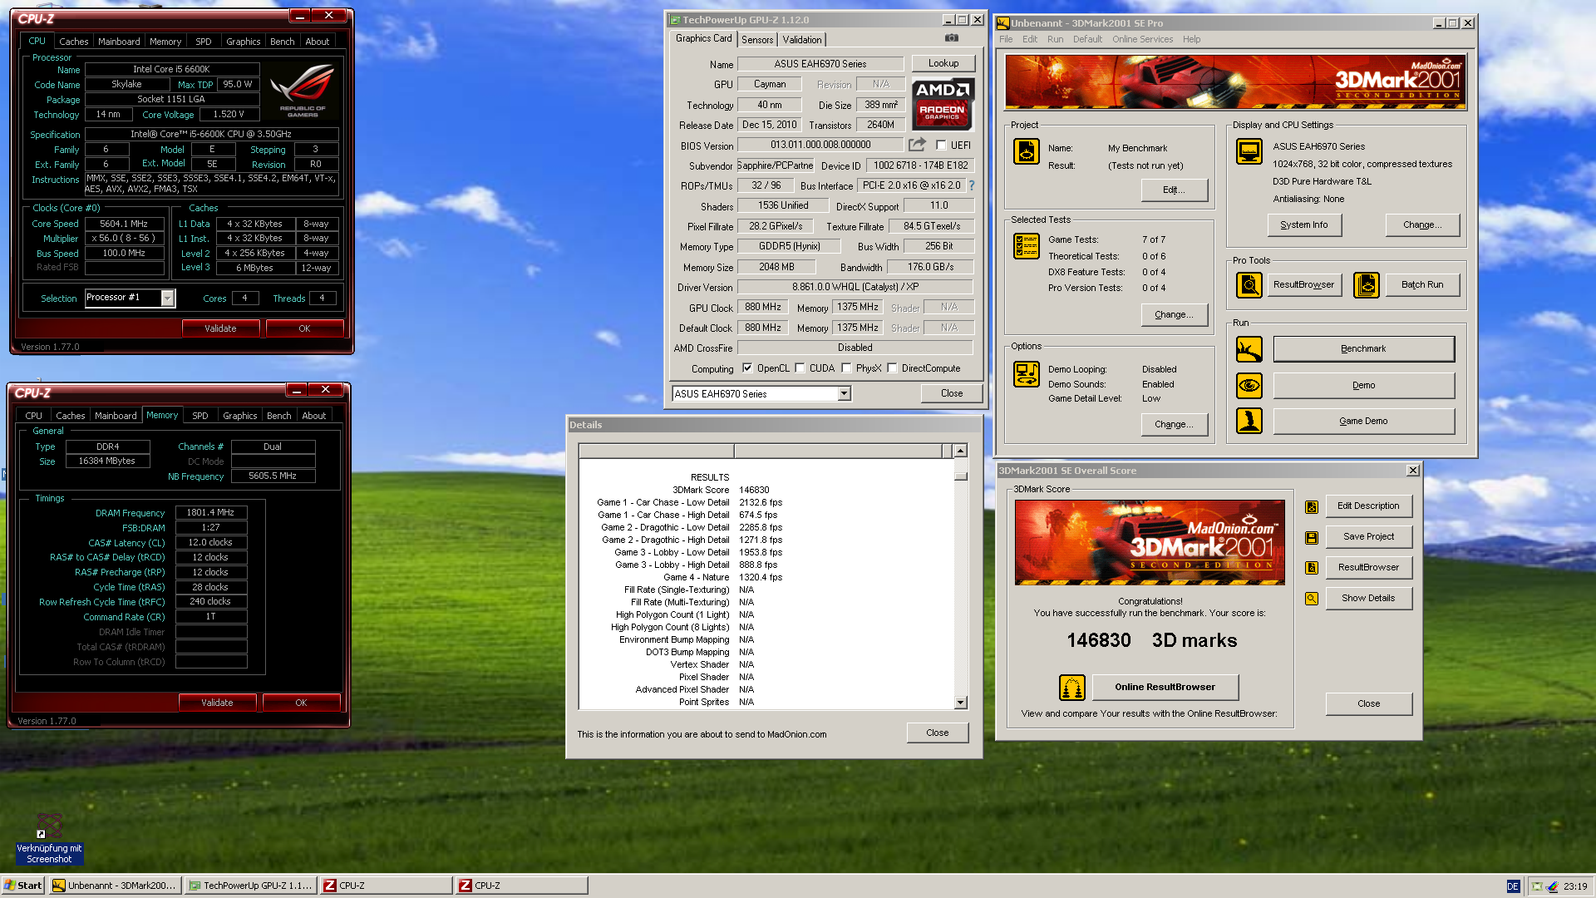Click OK in the bottom CPU-Z window
The width and height of the screenshot is (1596, 898).
click(301, 703)
